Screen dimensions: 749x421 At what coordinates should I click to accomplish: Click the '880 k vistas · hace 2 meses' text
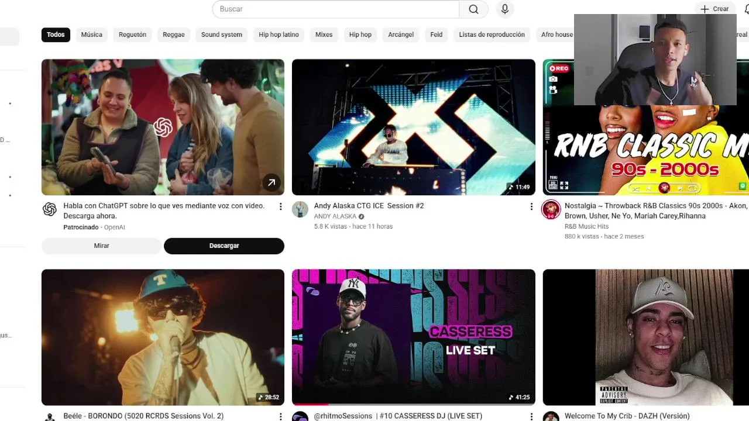coord(604,236)
